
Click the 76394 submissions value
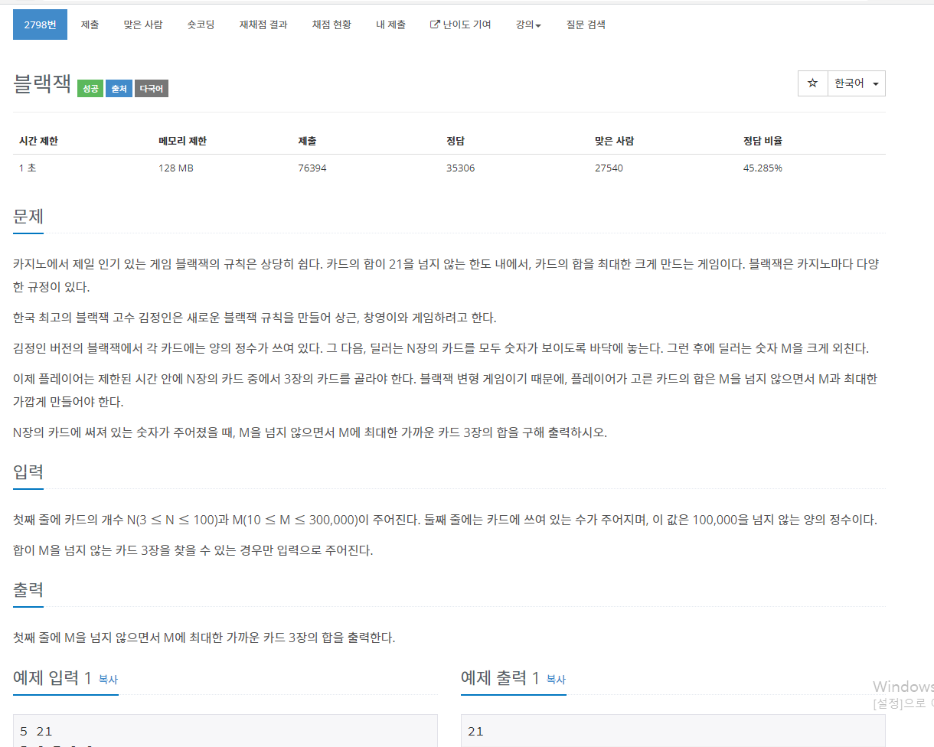tap(312, 168)
